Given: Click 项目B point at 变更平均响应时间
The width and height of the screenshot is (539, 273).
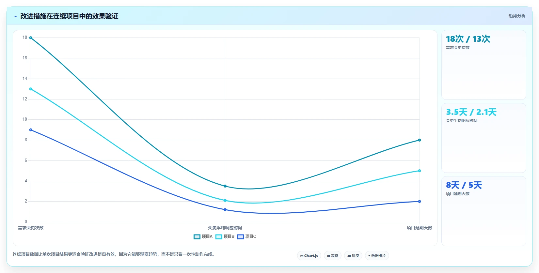Looking at the screenshot, I should point(225,201).
